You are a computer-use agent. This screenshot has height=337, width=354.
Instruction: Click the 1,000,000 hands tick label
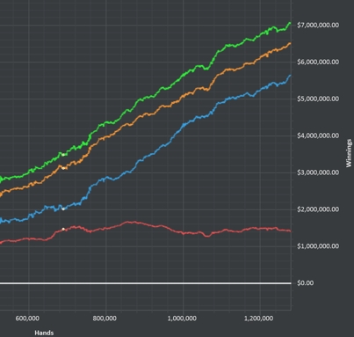[x=182, y=319]
